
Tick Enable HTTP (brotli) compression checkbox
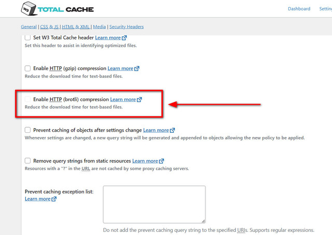point(27,99)
